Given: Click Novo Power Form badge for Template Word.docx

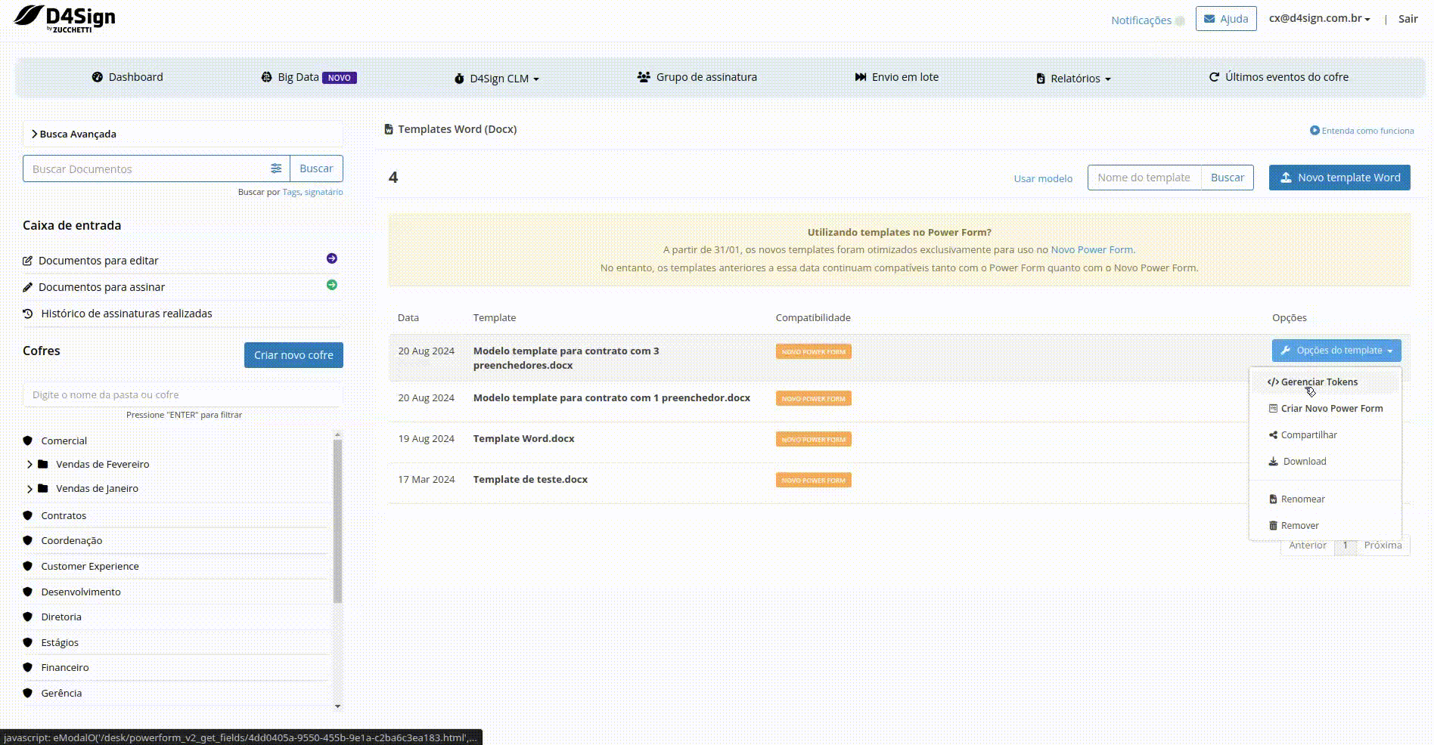Looking at the screenshot, I should click(x=813, y=439).
